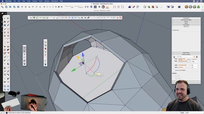This screenshot has width=204, height=114.
Task: Click the stop animation button in toolbar
Action: click(88, 7)
